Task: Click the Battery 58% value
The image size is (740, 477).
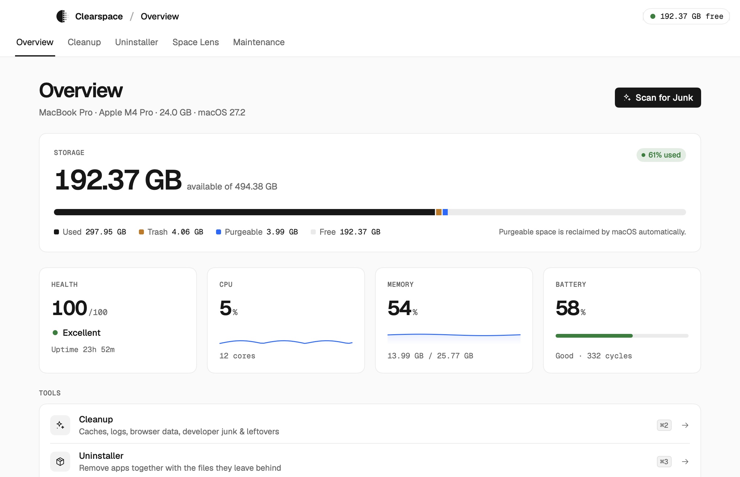Action: [571, 308]
